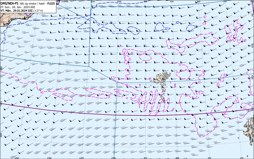Click the 'IT: Sun.. 28. Jan.. 2024 00Z' line
254x159 pixels.
tap(18, 7)
